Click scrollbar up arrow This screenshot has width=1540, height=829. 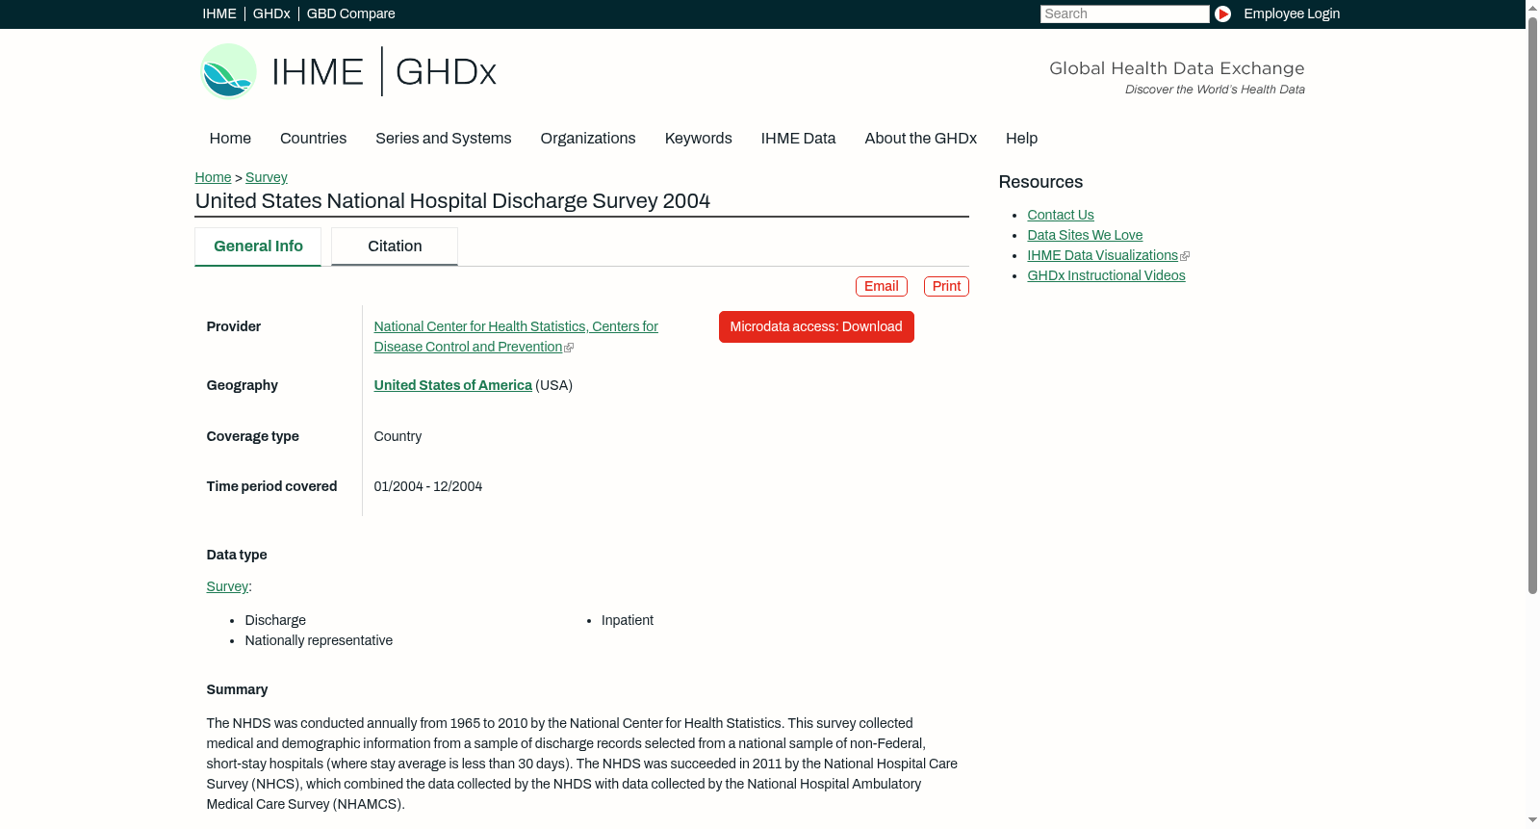click(x=1532, y=7)
